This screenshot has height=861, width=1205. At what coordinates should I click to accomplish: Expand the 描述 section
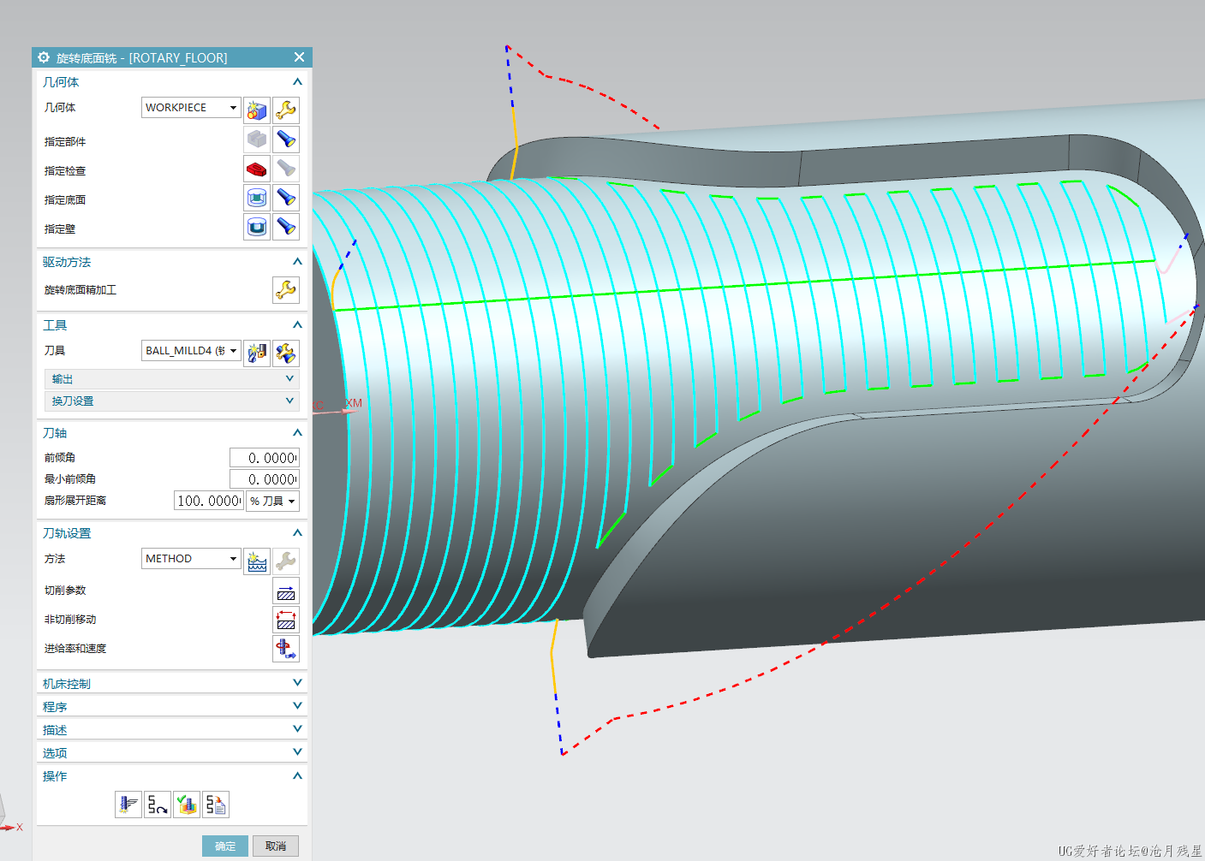(297, 729)
